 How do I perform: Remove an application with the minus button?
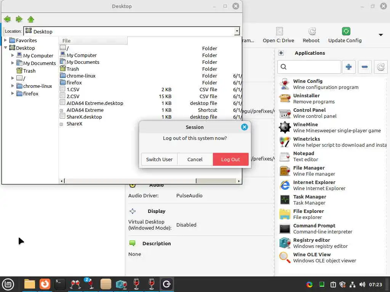click(x=364, y=67)
